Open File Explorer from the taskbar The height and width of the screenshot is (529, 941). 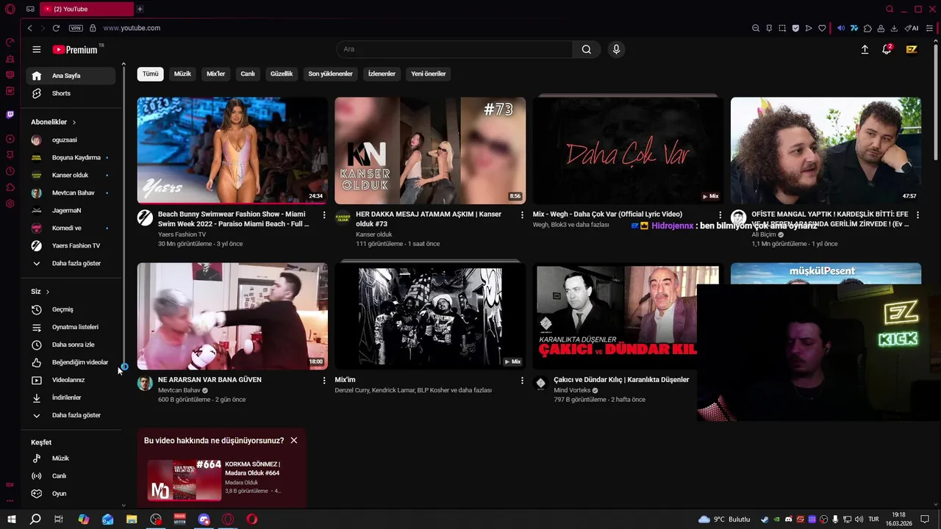point(132,519)
